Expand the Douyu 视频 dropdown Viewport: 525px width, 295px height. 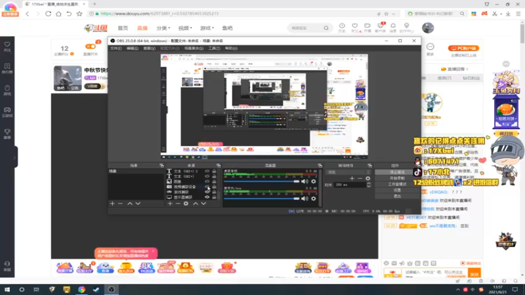pos(185,28)
